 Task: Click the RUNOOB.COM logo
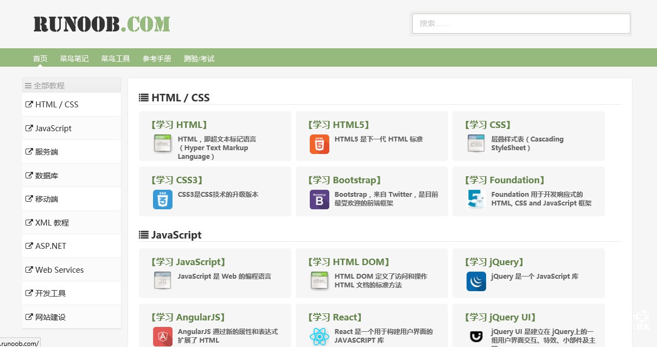tap(101, 24)
